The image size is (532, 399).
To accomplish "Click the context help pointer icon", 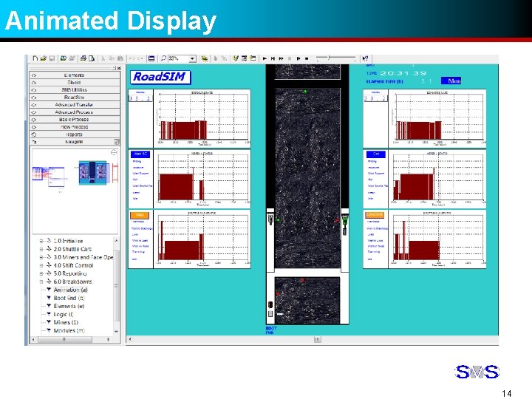I will pos(366,58).
